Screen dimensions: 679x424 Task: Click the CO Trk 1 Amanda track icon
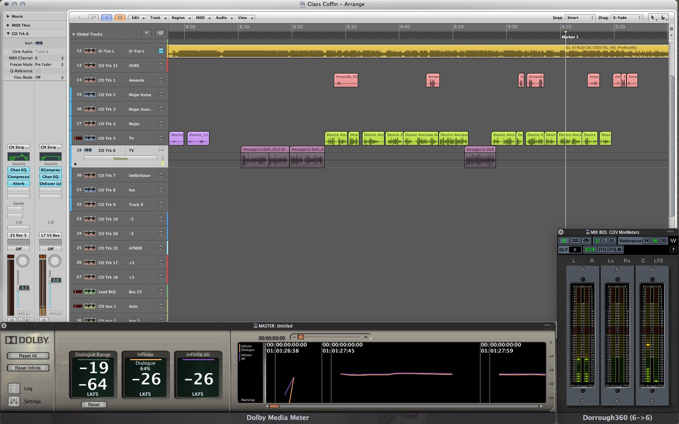(x=89, y=80)
